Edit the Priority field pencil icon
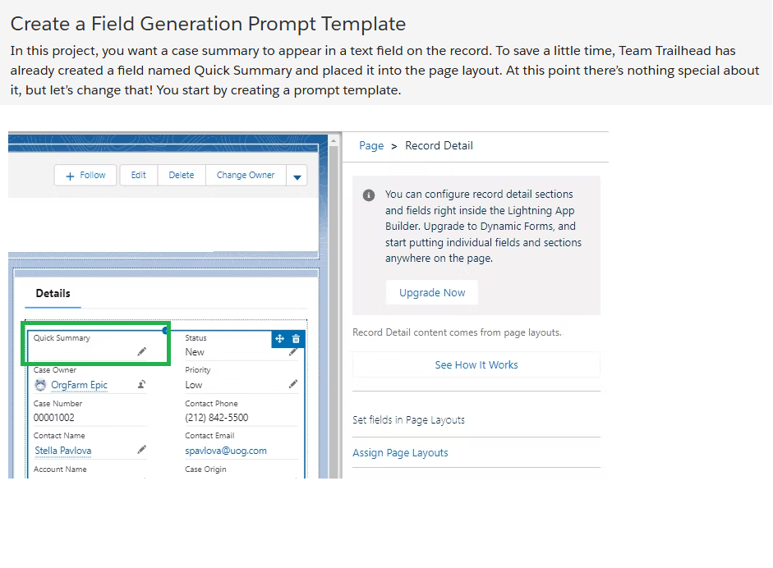This screenshot has width=773, height=568. [292, 384]
